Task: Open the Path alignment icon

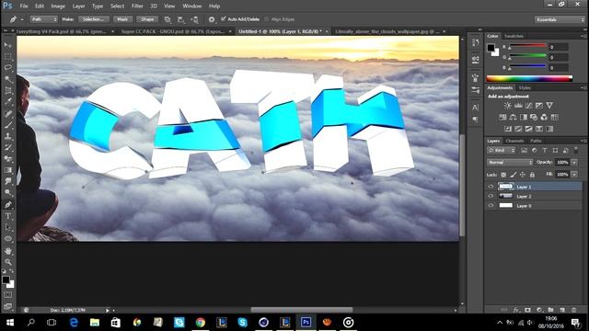Action: click(180, 19)
